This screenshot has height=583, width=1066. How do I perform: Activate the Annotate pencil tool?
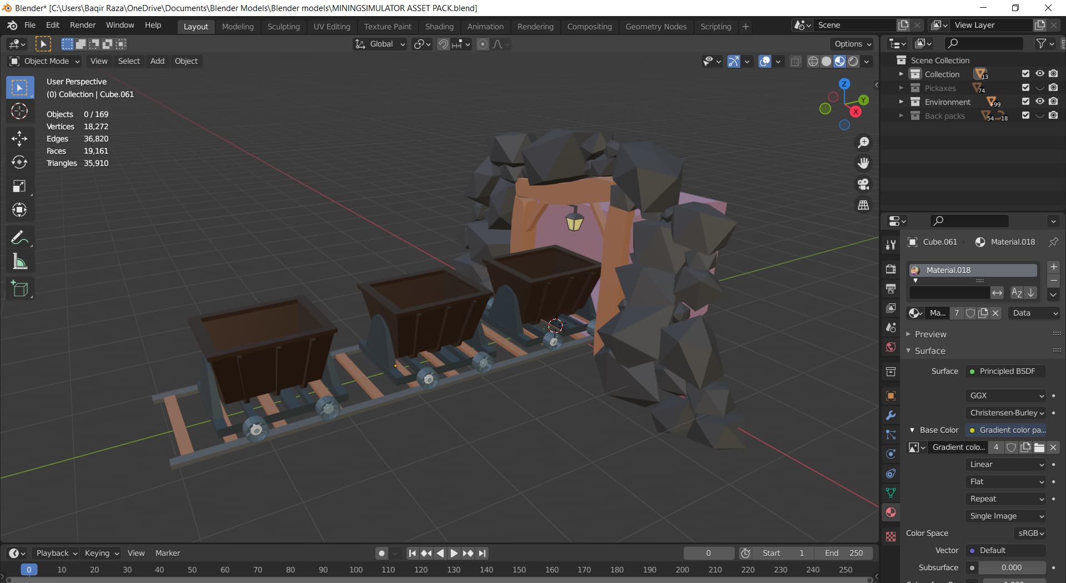click(x=19, y=238)
